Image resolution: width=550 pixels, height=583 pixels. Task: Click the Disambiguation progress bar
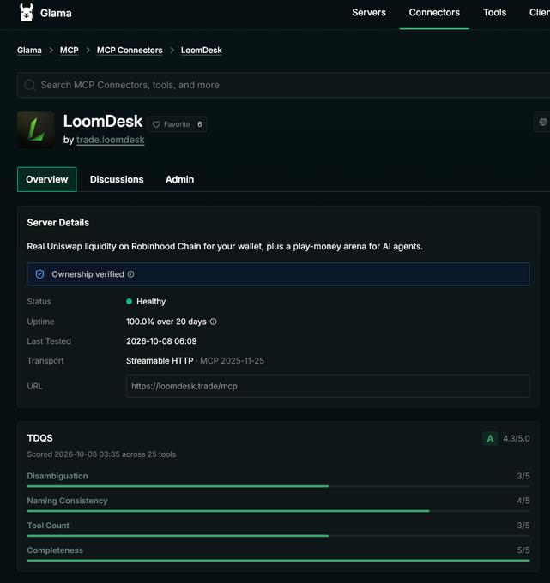pos(278,486)
